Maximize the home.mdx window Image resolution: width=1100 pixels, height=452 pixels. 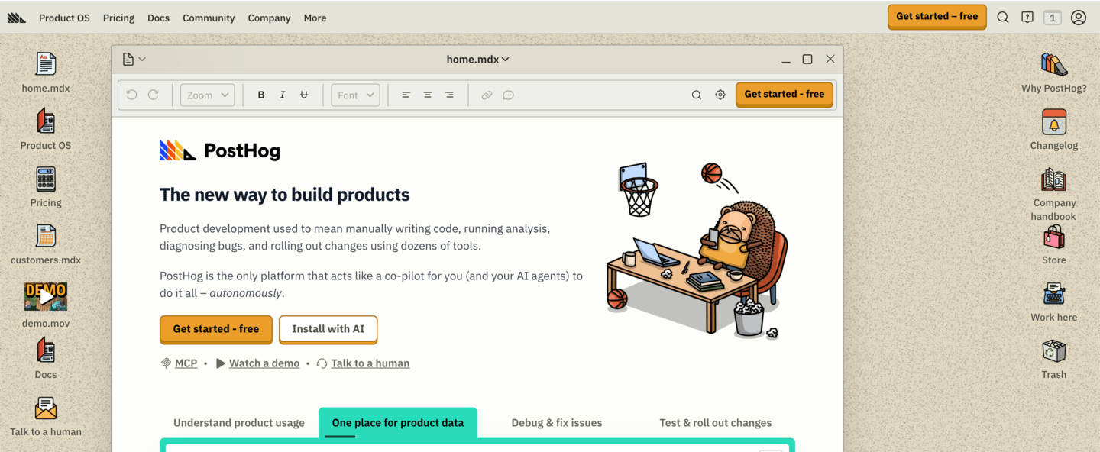click(x=807, y=59)
